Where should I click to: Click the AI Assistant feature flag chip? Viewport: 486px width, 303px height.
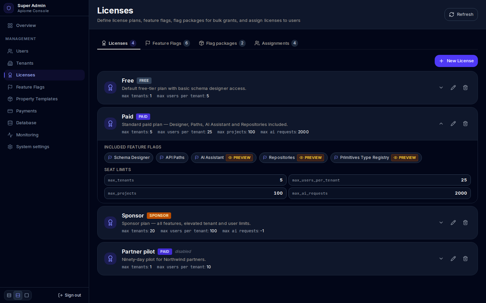(224, 158)
